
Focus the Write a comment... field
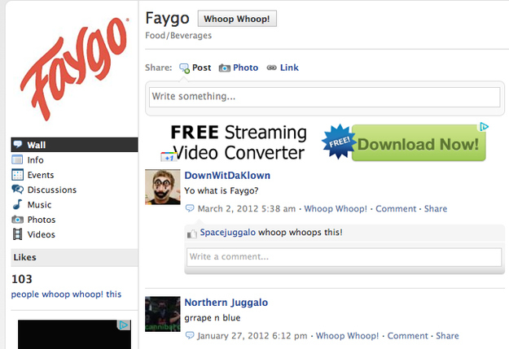click(x=344, y=257)
